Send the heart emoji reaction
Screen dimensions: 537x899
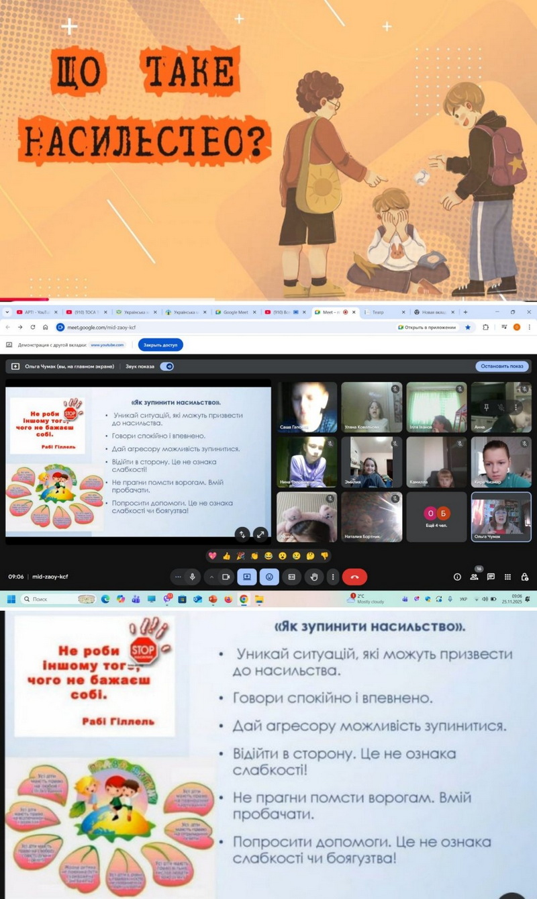213,556
